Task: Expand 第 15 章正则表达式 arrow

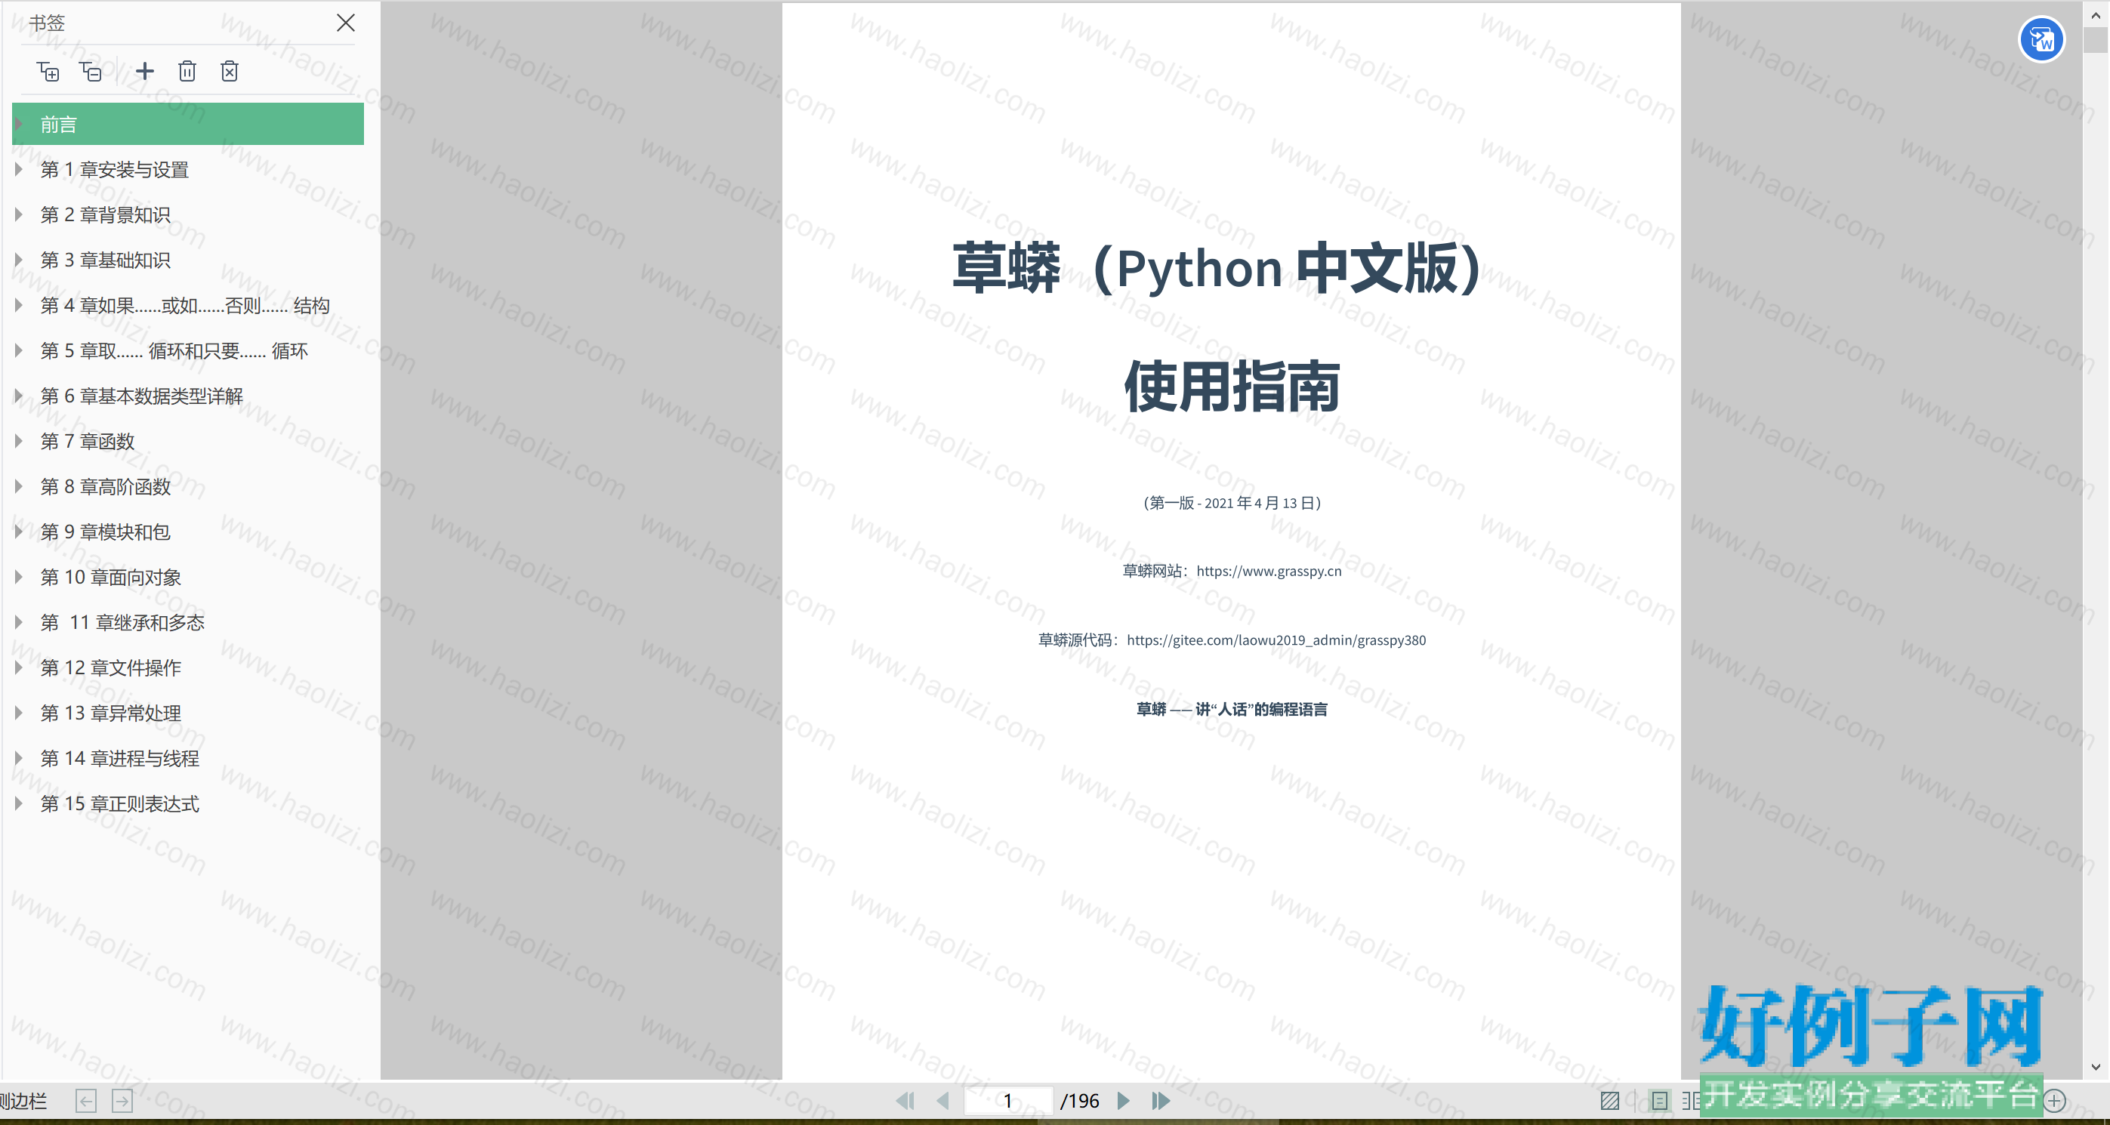Action: click(x=18, y=803)
